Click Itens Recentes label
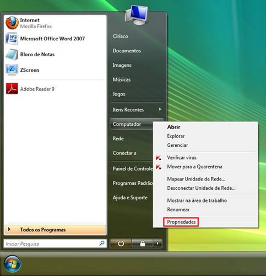This screenshot has width=266, height=276. pyautogui.click(x=128, y=110)
